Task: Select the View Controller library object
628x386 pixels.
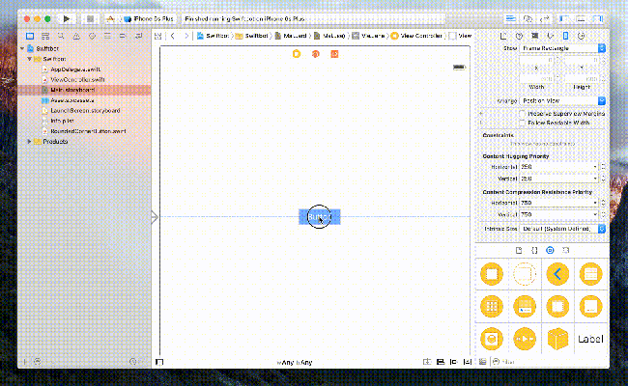Action: coord(492,274)
